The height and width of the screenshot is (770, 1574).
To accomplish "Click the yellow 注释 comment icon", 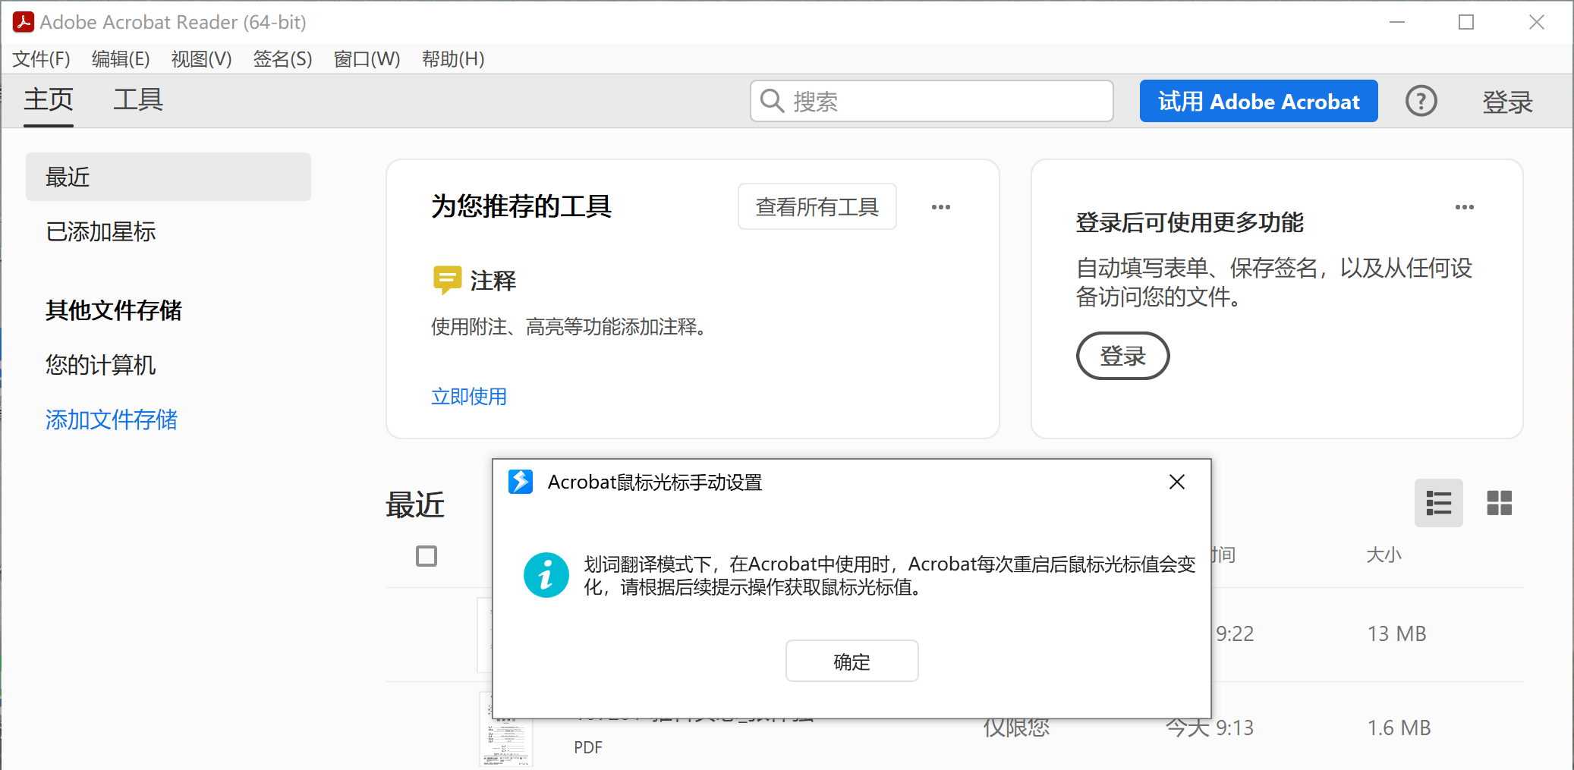I will (x=447, y=280).
